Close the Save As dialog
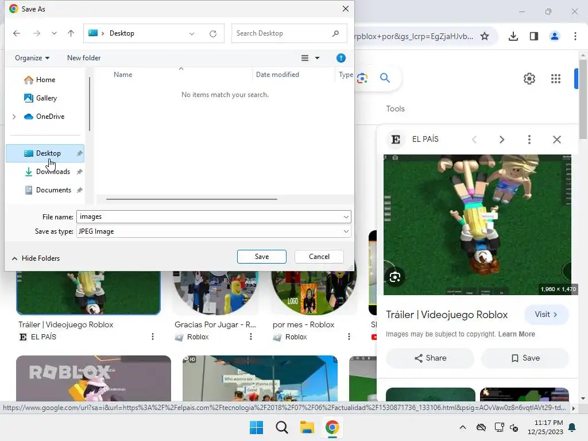This screenshot has height=441, width=588. [345, 9]
